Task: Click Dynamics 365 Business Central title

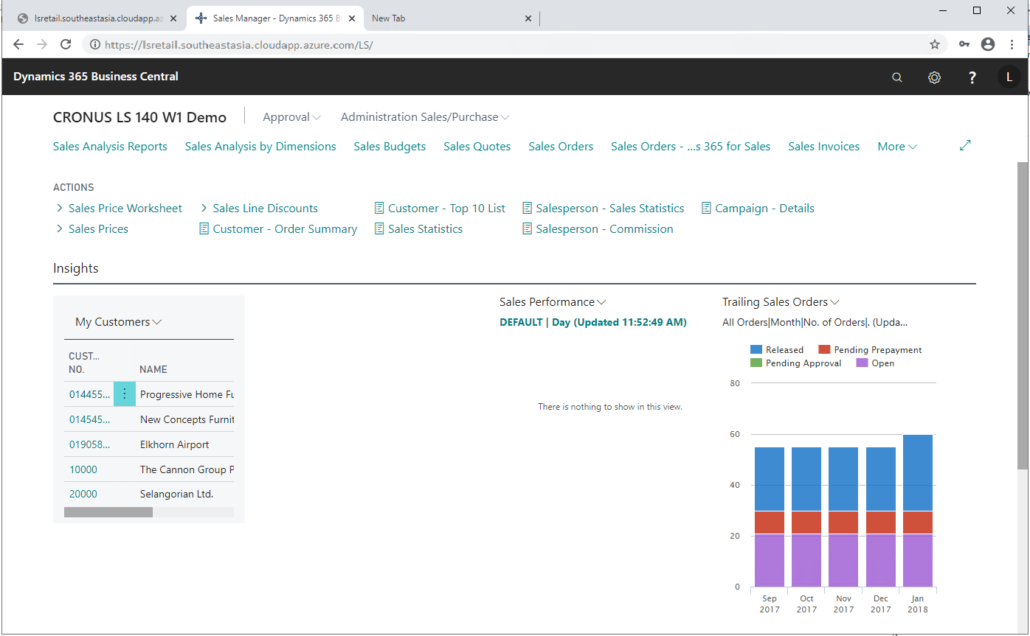Action: [x=96, y=77]
